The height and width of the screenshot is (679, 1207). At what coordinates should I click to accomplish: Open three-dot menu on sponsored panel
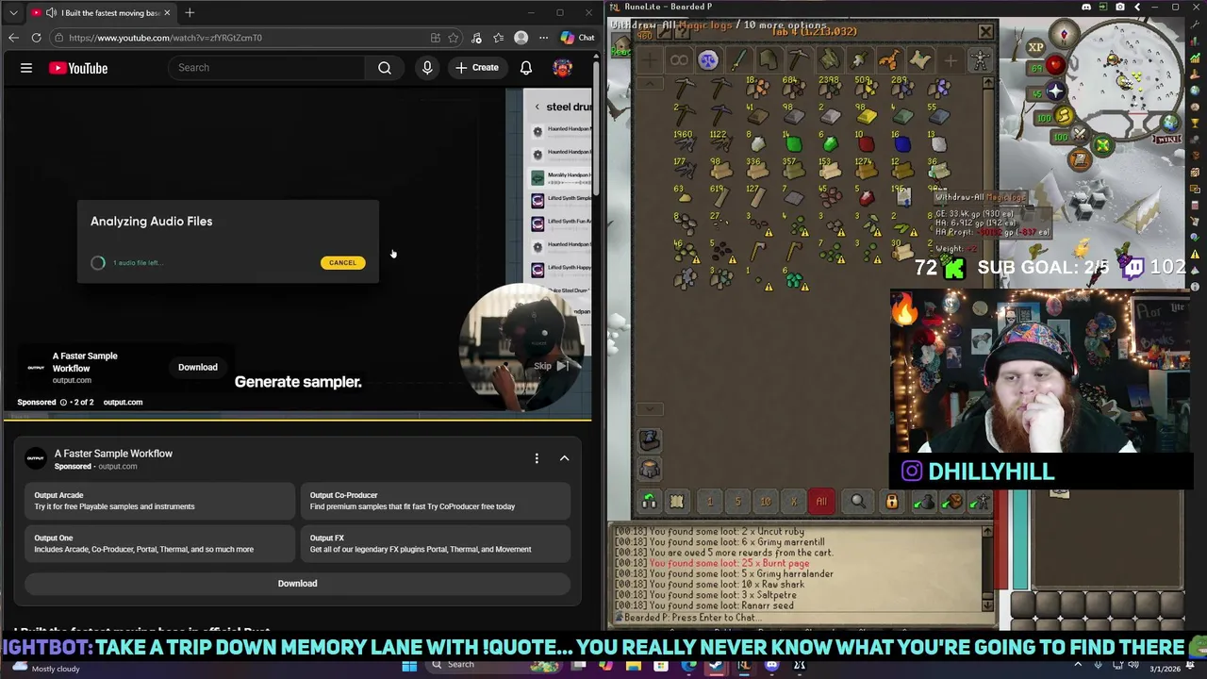[x=537, y=458]
